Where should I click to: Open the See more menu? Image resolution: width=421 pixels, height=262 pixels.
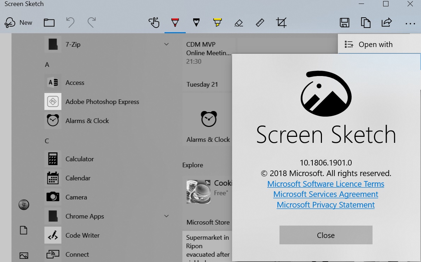[x=410, y=22]
